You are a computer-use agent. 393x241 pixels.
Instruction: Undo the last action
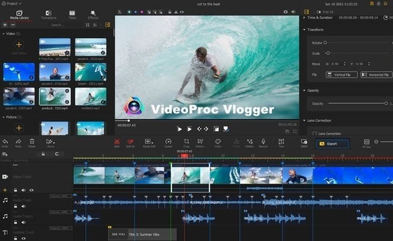pyautogui.click(x=5, y=143)
